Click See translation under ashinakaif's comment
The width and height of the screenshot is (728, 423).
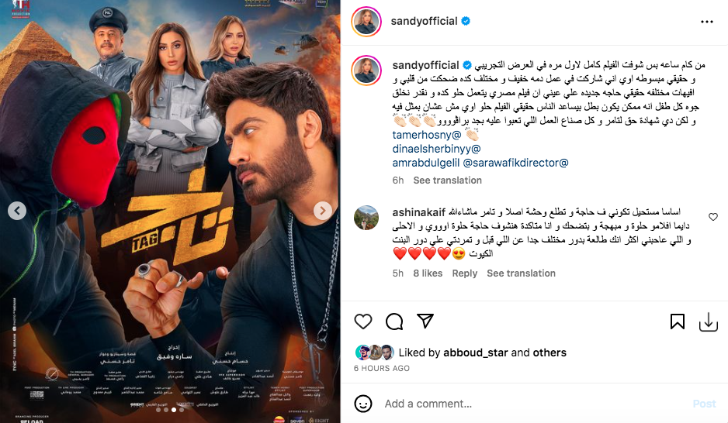pyautogui.click(x=521, y=273)
